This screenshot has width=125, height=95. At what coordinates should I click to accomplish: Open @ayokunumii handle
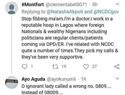point(61,79)
